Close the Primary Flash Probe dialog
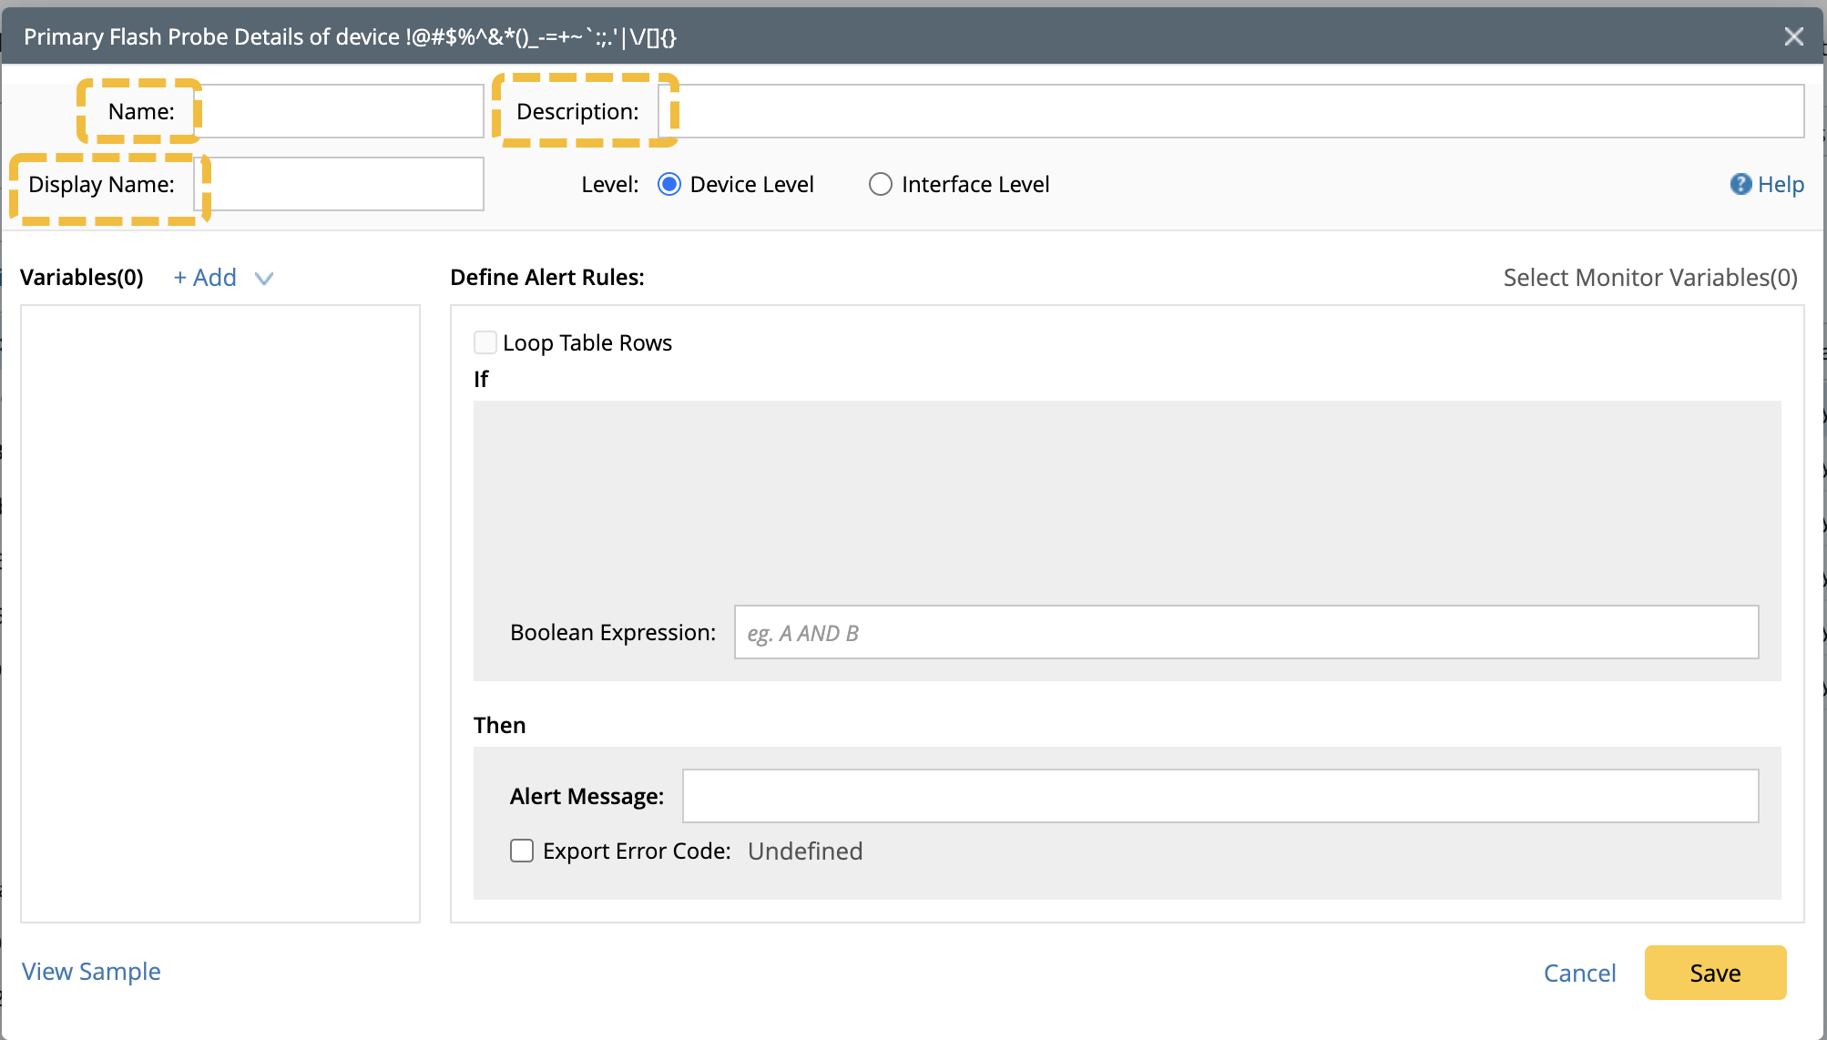This screenshot has width=1827, height=1040. coord(1793,36)
